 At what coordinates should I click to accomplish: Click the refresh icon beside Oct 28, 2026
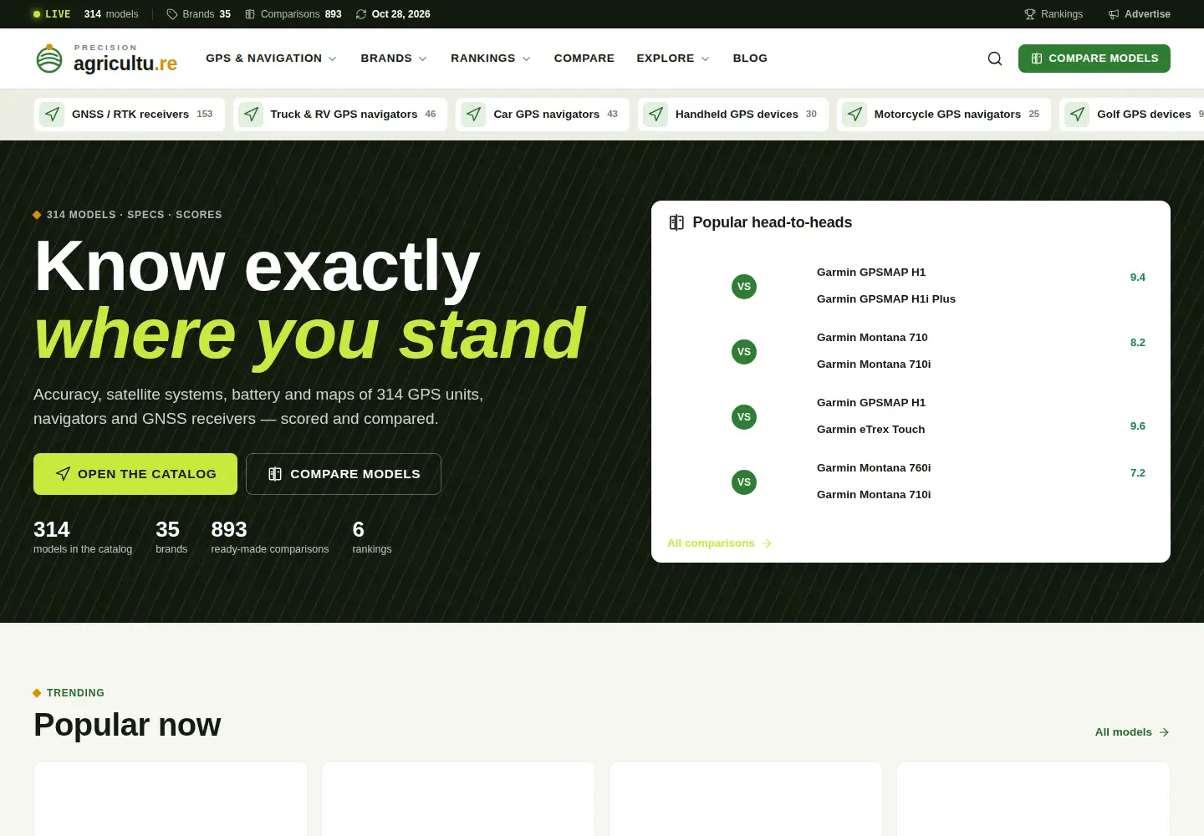pos(361,14)
